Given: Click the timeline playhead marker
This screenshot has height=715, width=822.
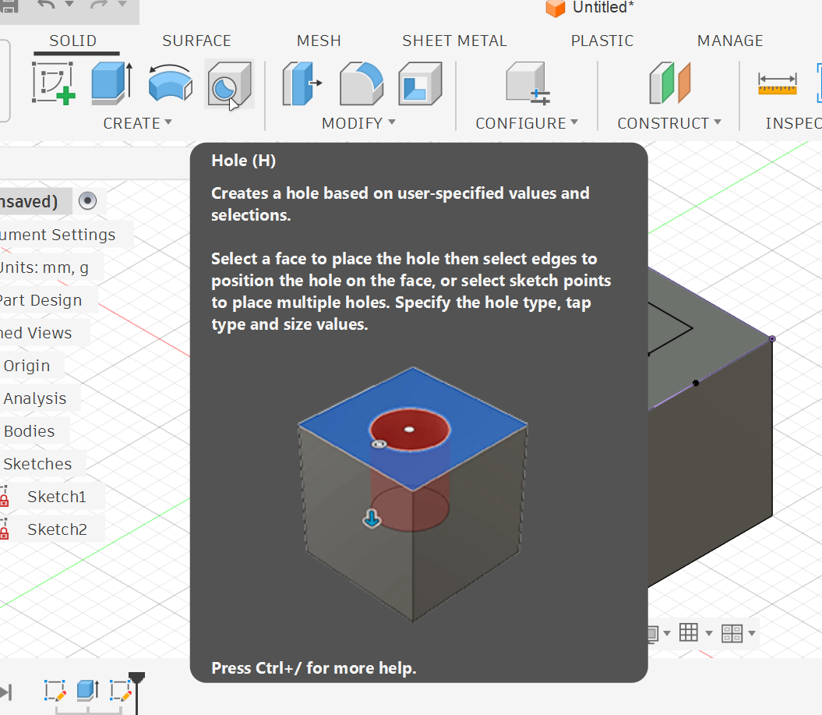Looking at the screenshot, I should point(137,678).
